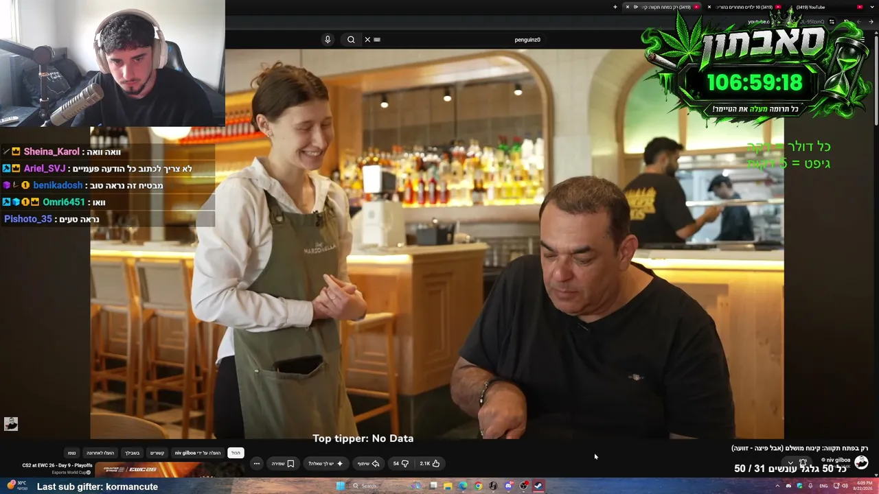
Task: Click the page's vertical scrollbar
Action: 876,82
